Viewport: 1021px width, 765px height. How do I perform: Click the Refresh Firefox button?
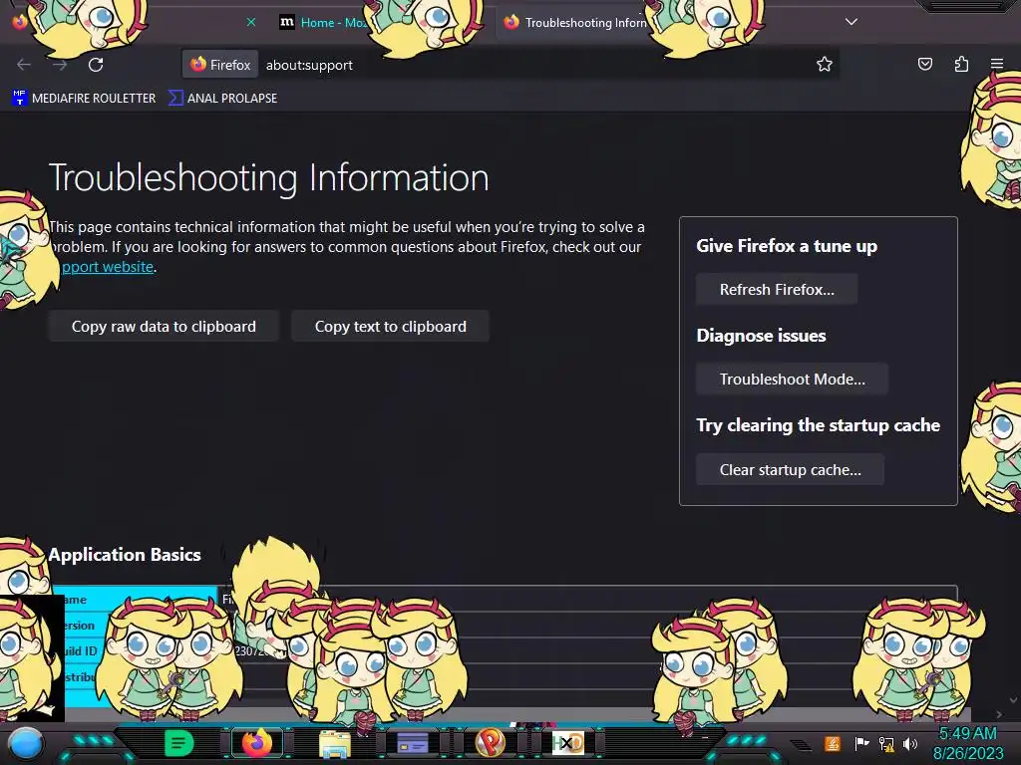(x=776, y=290)
